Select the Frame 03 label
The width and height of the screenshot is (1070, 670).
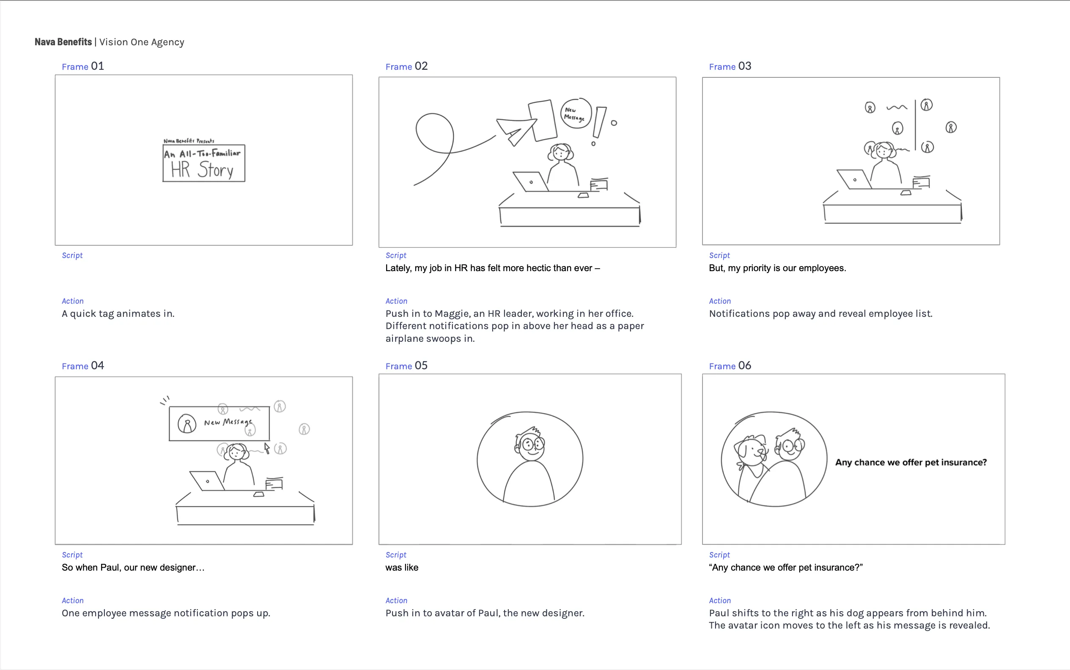pyautogui.click(x=730, y=66)
